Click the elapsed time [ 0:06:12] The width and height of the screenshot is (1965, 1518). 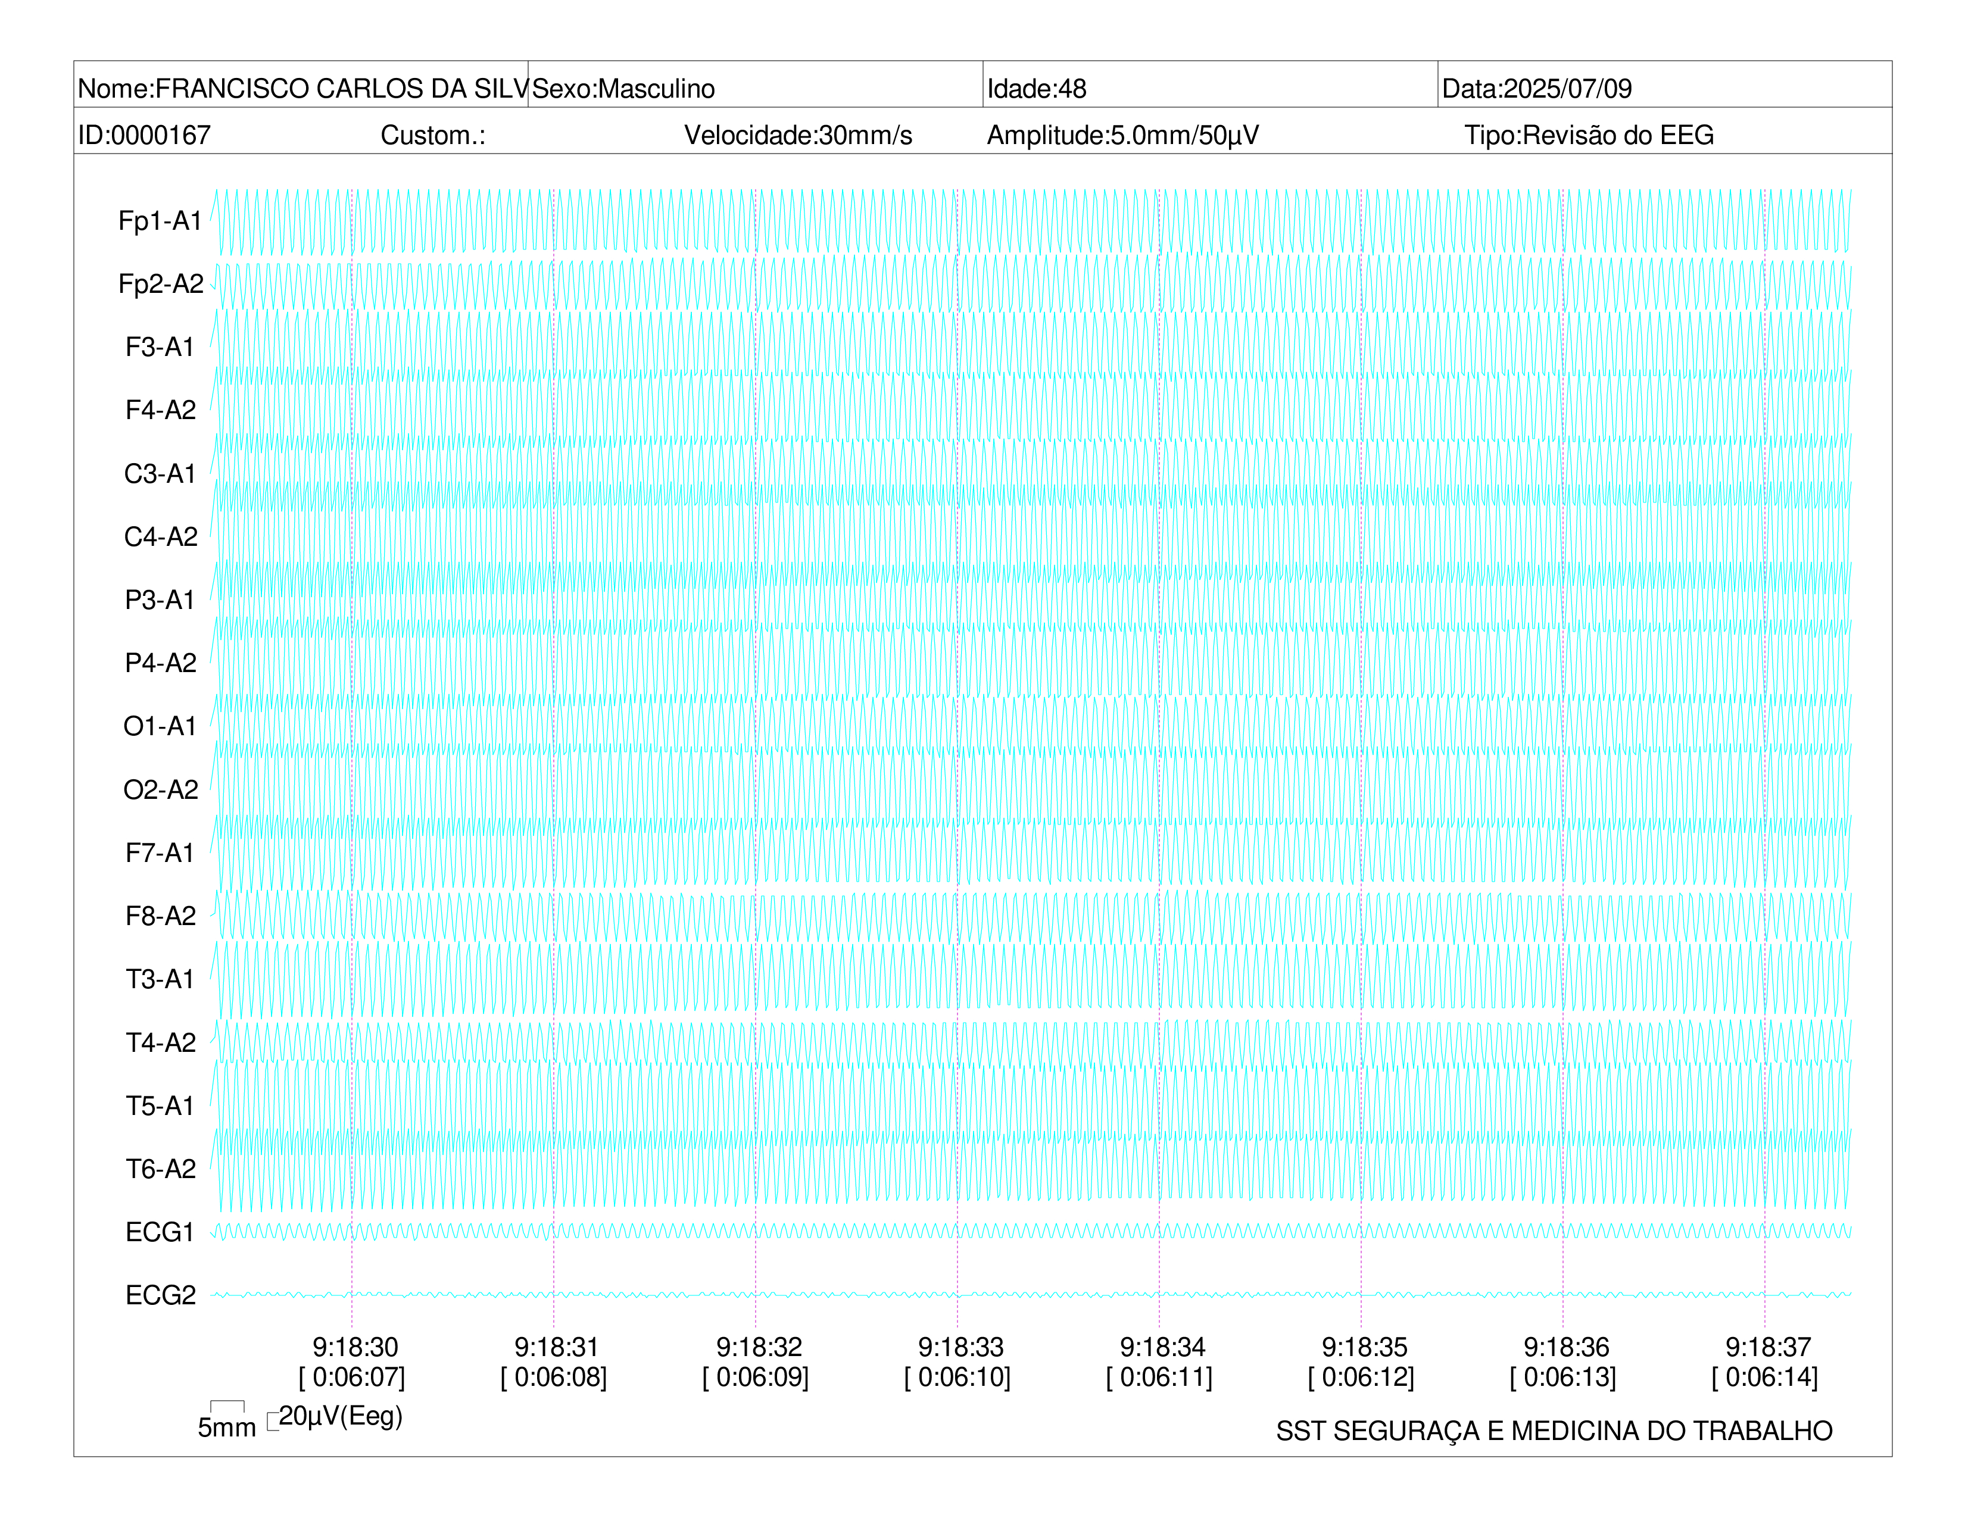pyautogui.click(x=1361, y=1377)
